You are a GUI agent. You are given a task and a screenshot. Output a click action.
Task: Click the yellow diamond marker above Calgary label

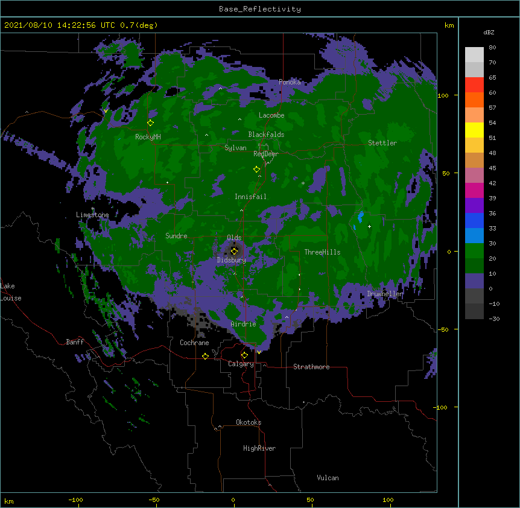click(x=244, y=355)
